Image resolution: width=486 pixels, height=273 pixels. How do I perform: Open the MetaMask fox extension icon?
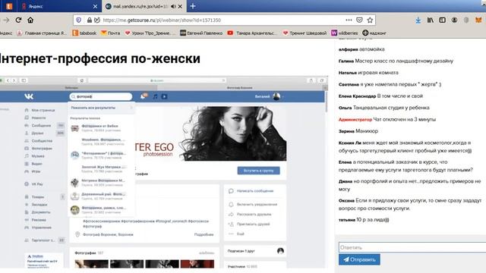[x=478, y=20]
